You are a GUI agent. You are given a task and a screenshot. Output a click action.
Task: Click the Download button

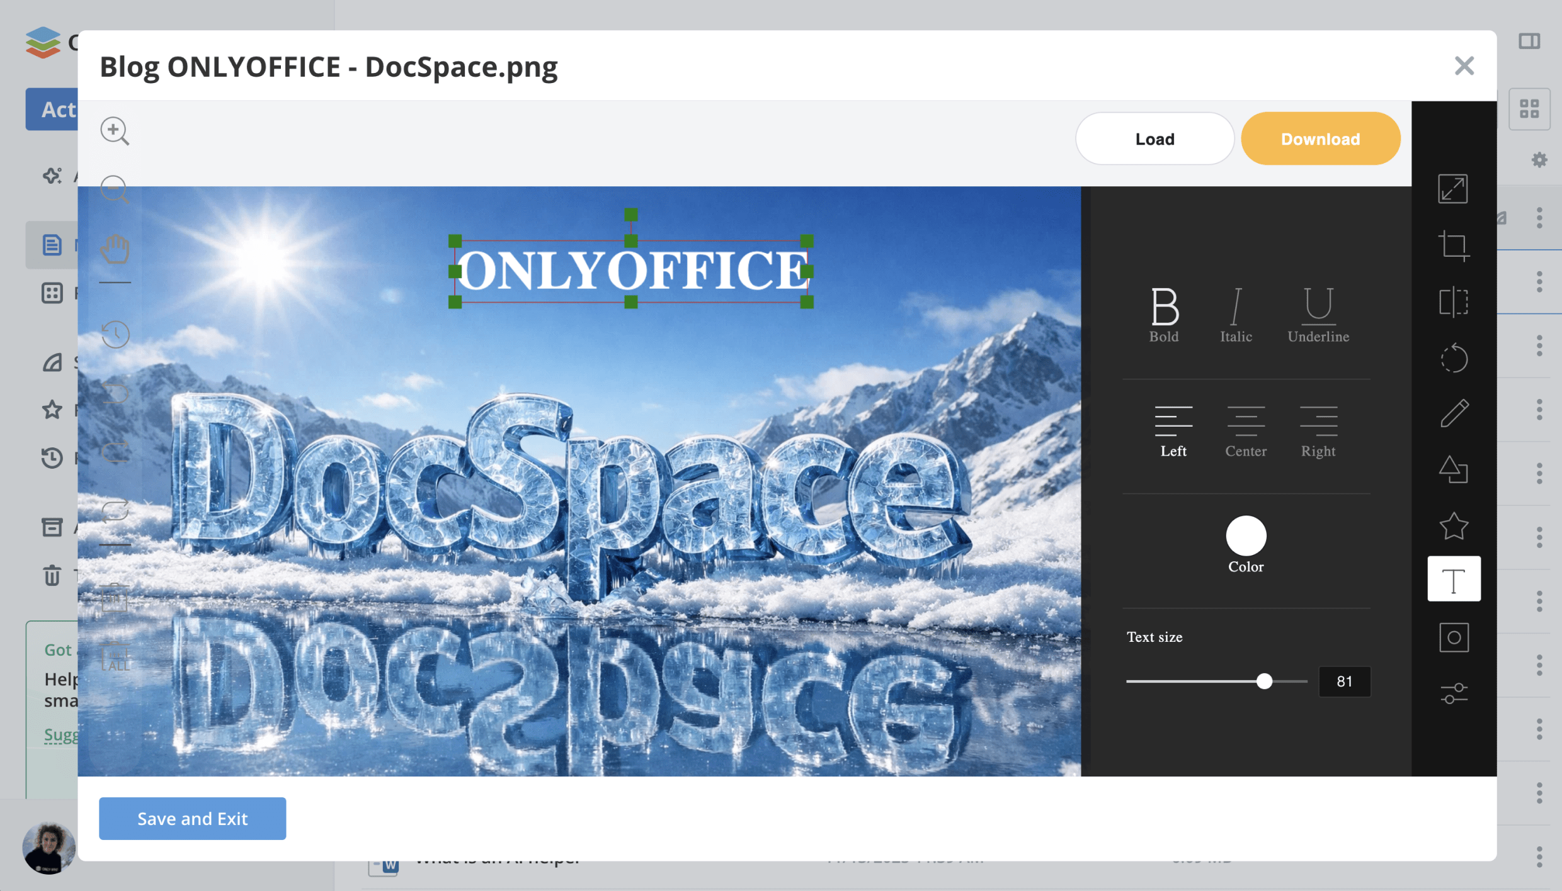click(1320, 139)
